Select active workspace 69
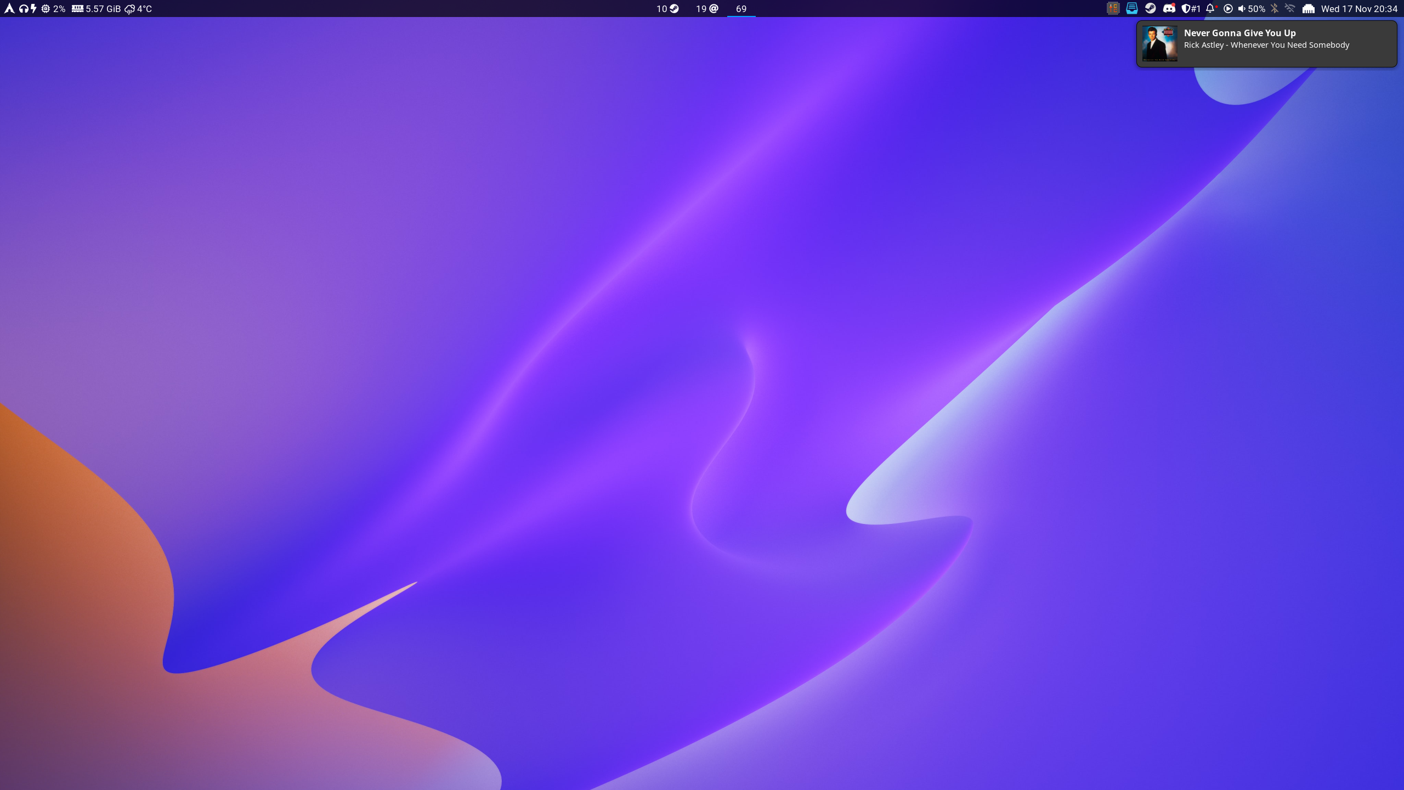Screen dimensions: 1404x790 pos(741,9)
